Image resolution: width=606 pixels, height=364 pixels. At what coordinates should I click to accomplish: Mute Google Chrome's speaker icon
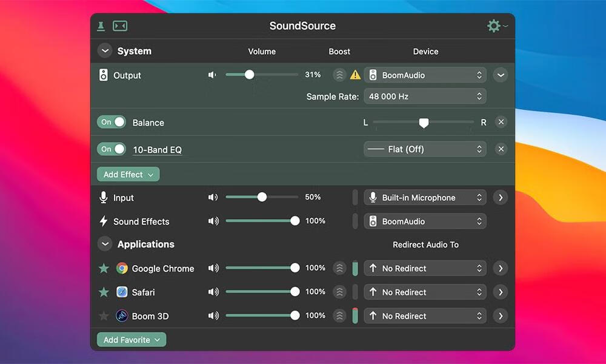pos(213,268)
